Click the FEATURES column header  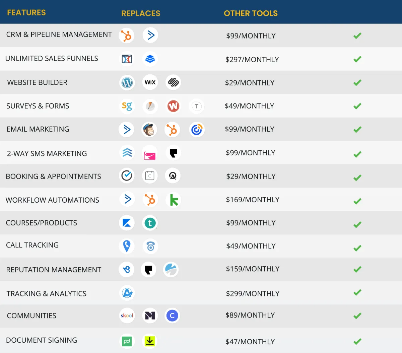pos(26,13)
